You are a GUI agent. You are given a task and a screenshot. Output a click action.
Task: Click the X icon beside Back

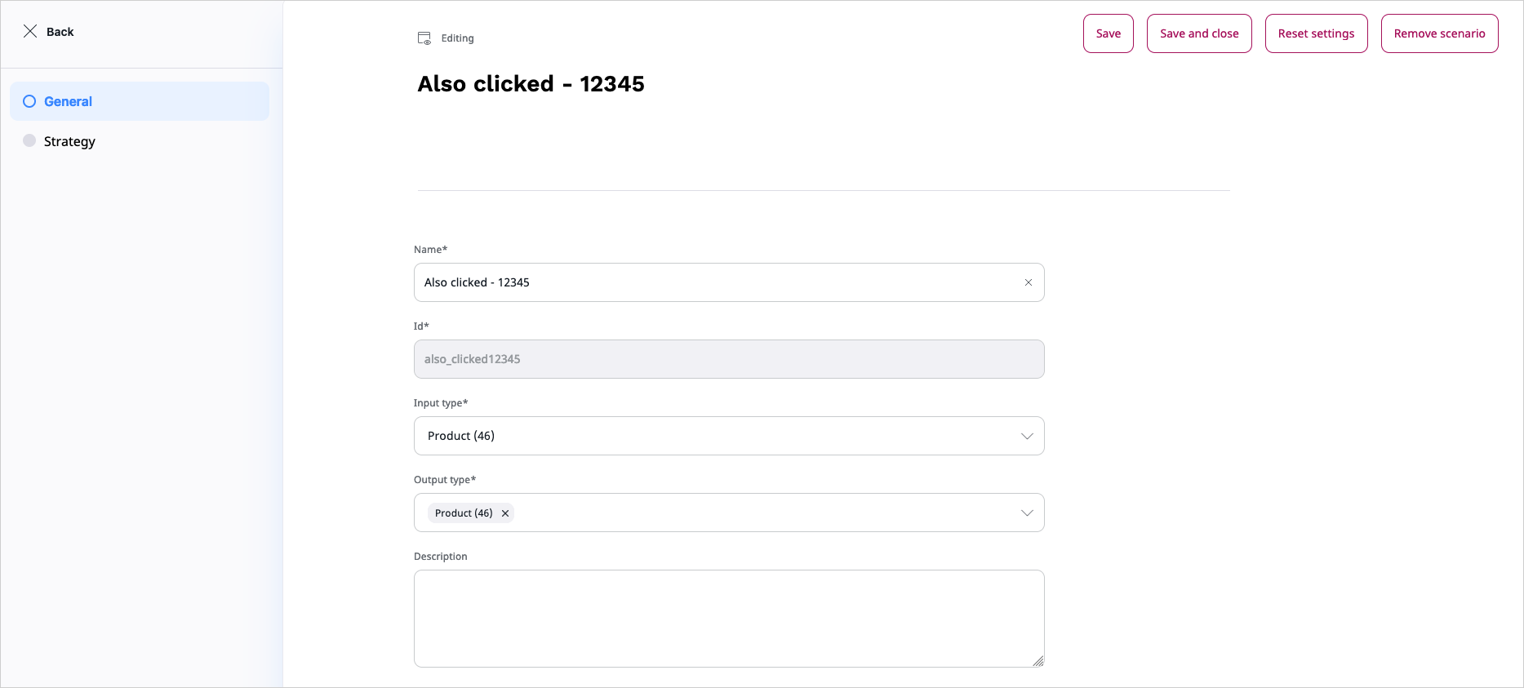(30, 31)
